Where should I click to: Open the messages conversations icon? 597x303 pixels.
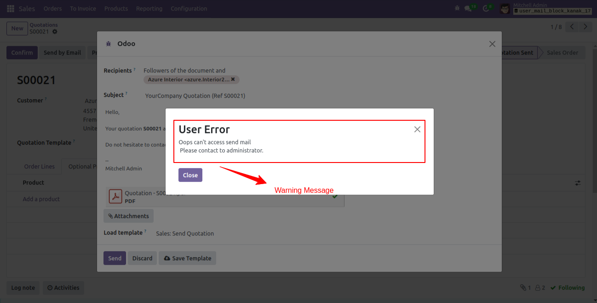pyautogui.click(x=468, y=9)
